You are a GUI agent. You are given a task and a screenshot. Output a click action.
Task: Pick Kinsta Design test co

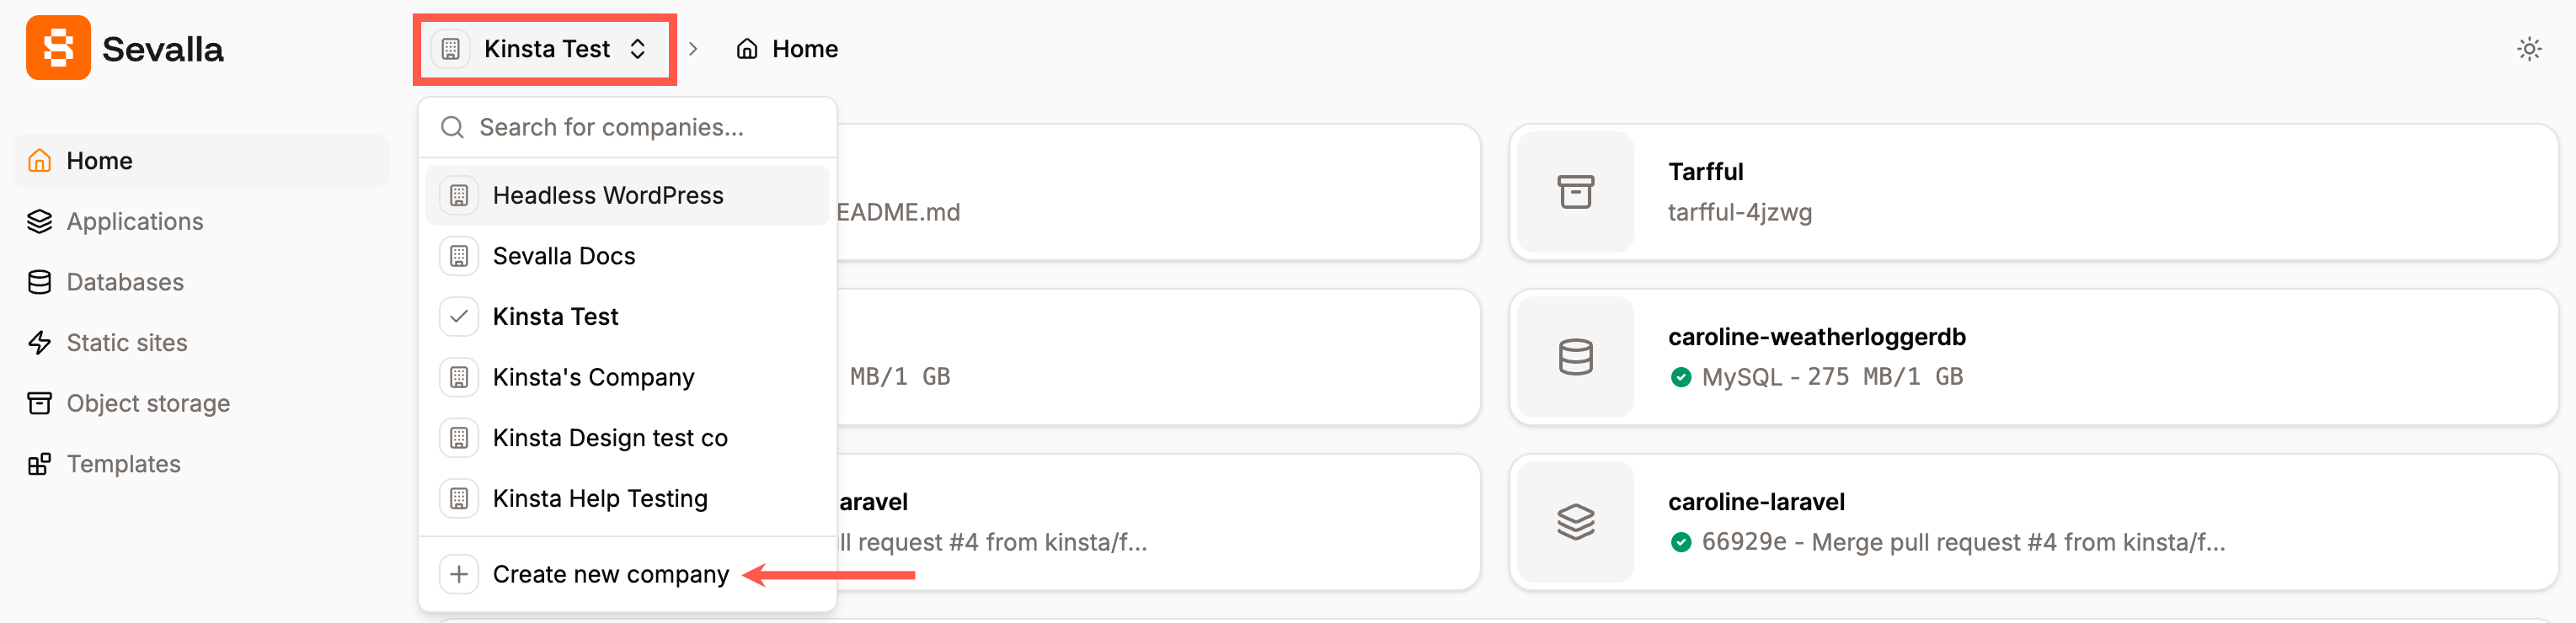tap(609, 438)
